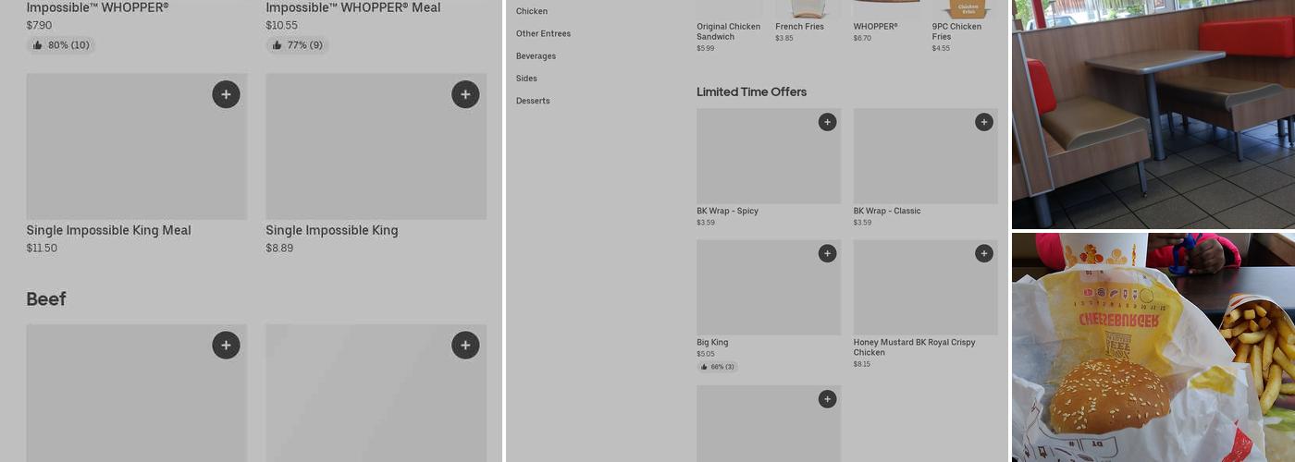This screenshot has width=1295, height=462.
Task: Choose Desserts from the sidebar menu
Action: (533, 101)
